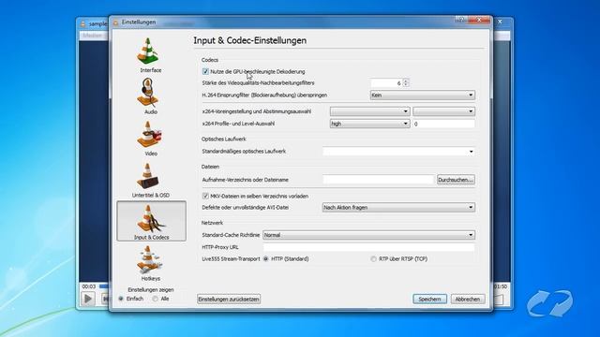Image resolution: width=600 pixels, height=337 pixels.
Task: Click the HTTP-Proxy URL input field
Action: (368, 247)
